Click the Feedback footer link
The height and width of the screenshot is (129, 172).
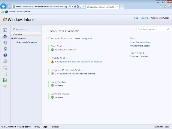[x=55, y=127]
